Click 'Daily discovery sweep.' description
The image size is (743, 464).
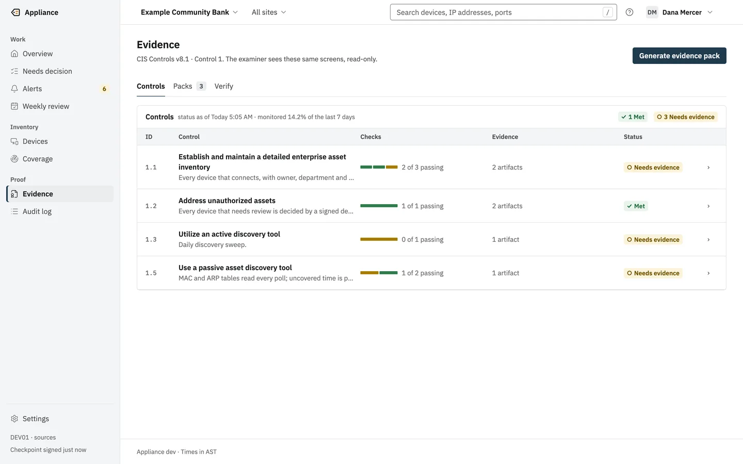point(213,245)
